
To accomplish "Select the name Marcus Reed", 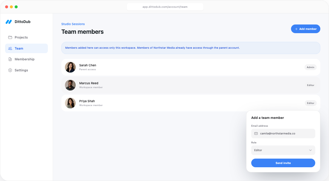I will [89, 83].
